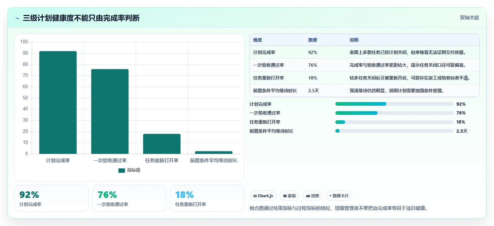Click the 维度 column header
The width and height of the screenshot is (494, 226).
click(x=258, y=40)
